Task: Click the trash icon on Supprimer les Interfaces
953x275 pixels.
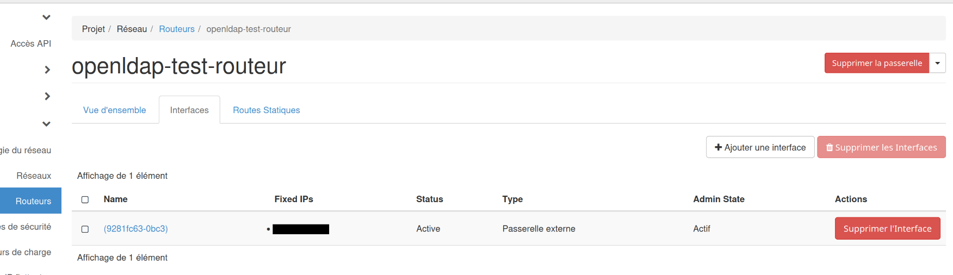Action: [x=830, y=147]
